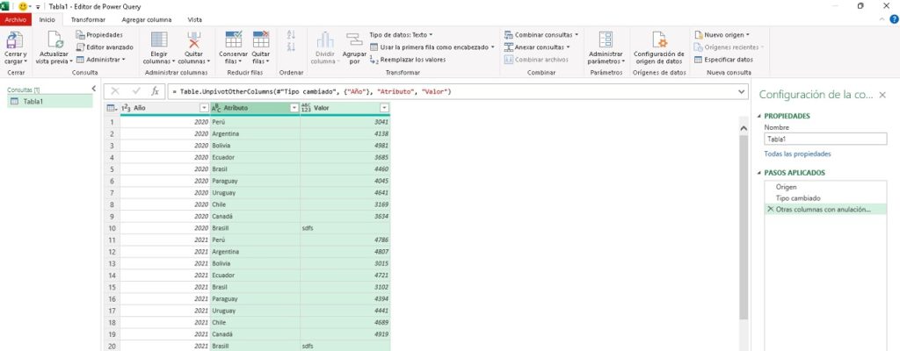The height and width of the screenshot is (351, 900).
Task: Switch to the Agregar columna tab
Action: click(147, 19)
